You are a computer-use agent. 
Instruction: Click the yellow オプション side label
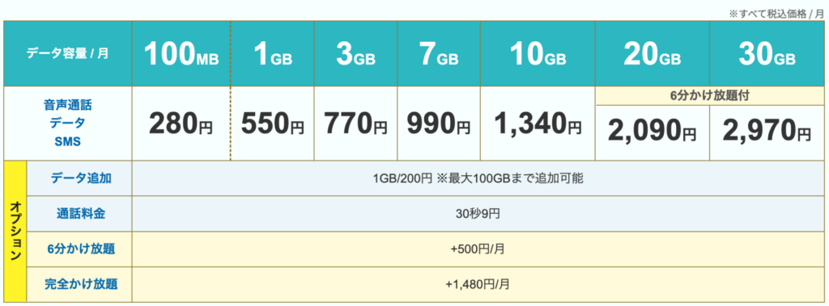15,231
